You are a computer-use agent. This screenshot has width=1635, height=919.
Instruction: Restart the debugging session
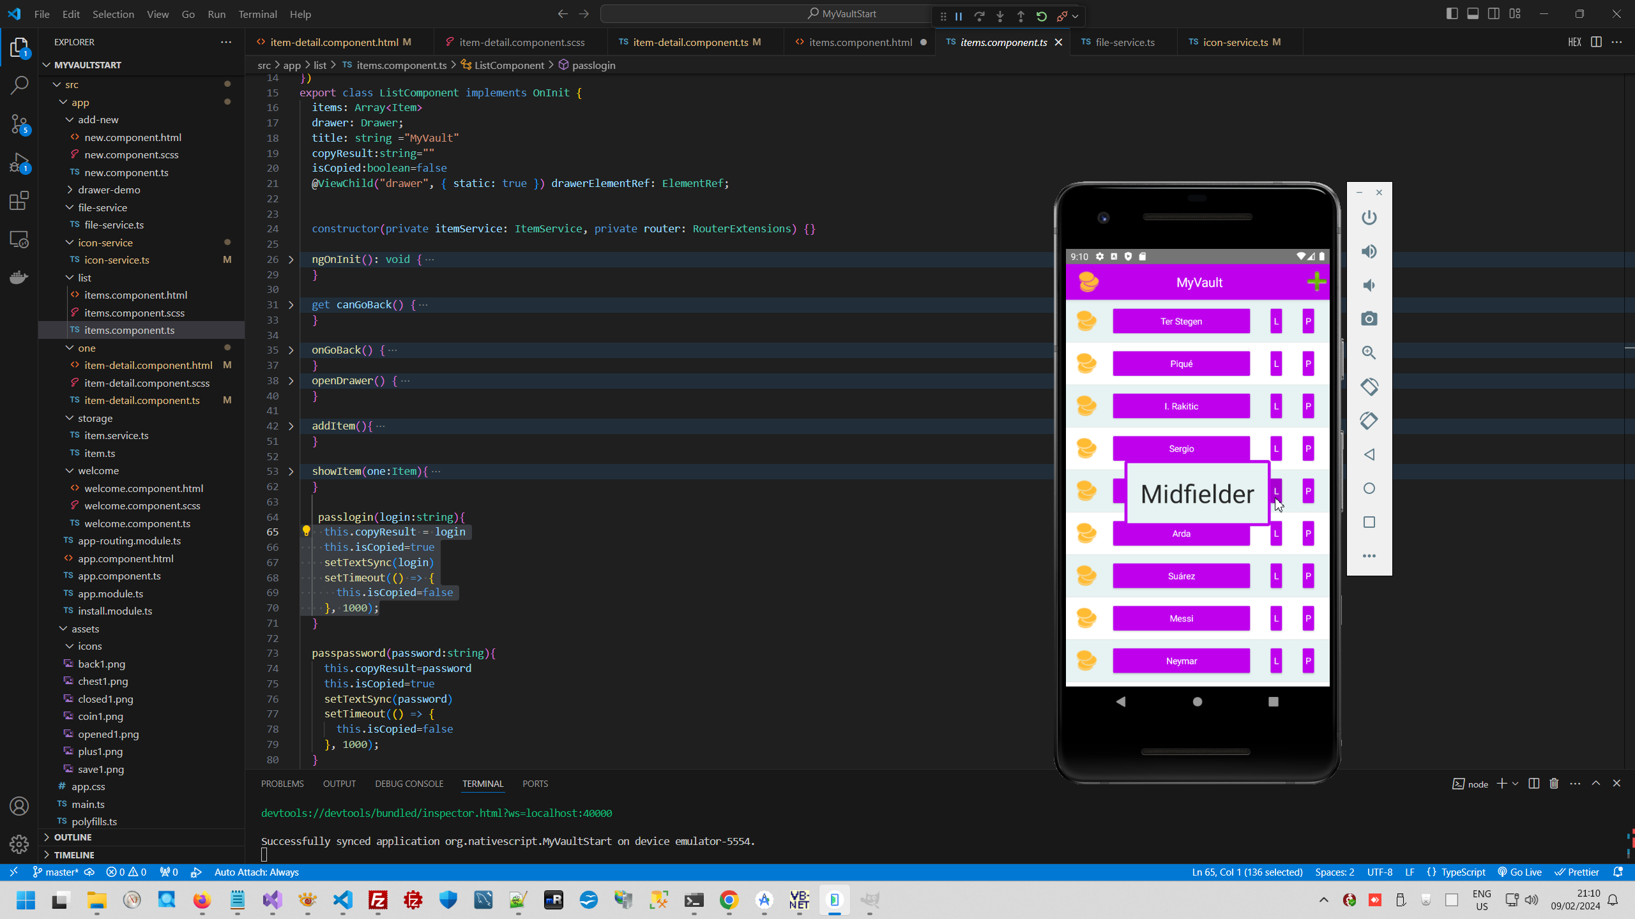click(1041, 16)
